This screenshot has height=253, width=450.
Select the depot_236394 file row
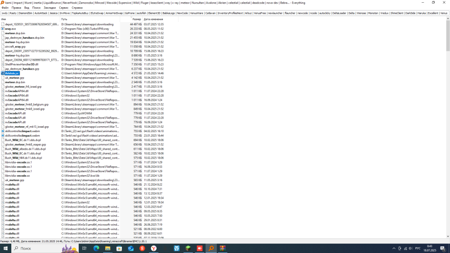32,60
